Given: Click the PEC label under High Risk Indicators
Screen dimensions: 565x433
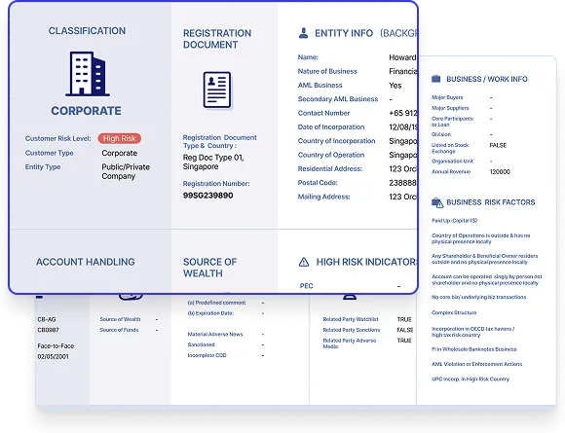Looking at the screenshot, I should (x=306, y=286).
